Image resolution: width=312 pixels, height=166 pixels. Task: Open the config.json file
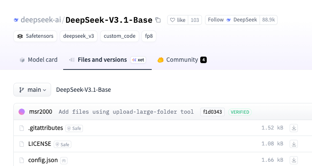click(43, 160)
